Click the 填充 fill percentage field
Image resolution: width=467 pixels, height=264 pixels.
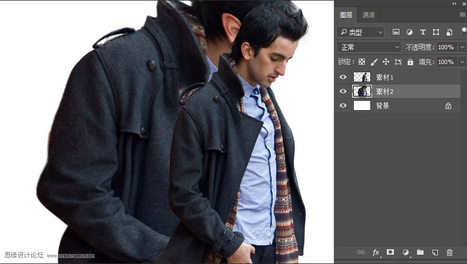tap(446, 62)
